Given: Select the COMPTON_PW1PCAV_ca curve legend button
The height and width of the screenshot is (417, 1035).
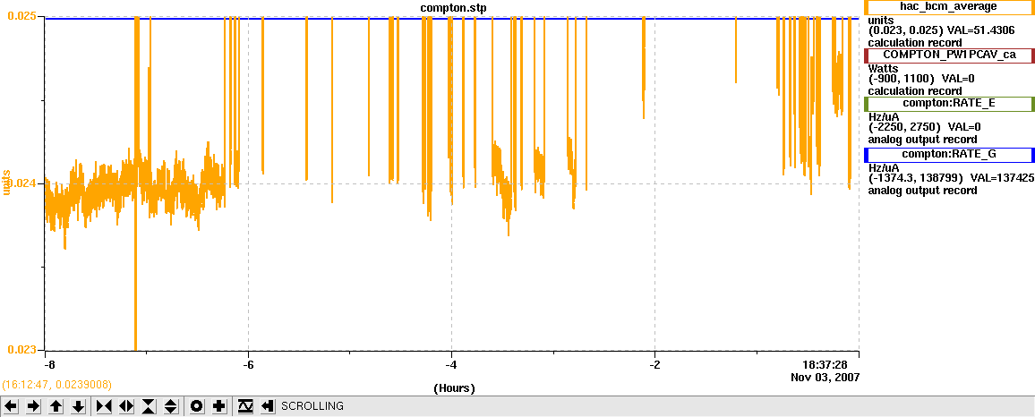Looking at the screenshot, I should point(948,55).
